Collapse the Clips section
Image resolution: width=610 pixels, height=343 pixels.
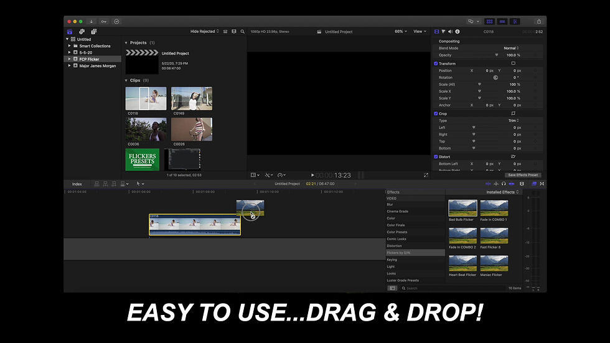(126, 80)
